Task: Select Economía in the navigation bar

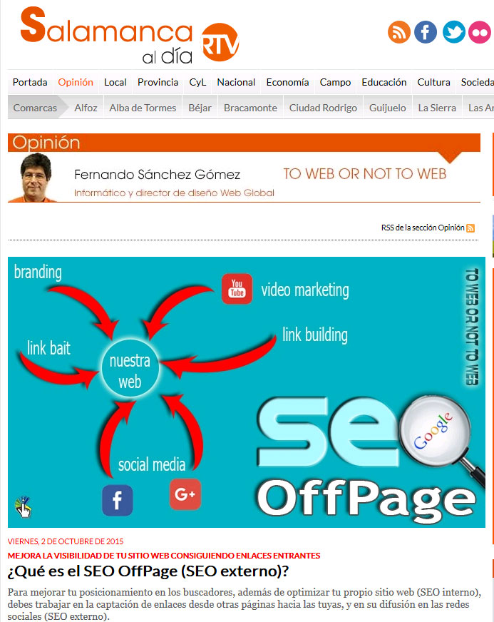Action: click(x=287, y=82)
